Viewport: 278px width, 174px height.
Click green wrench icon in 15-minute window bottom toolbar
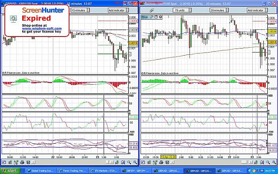point(117,162)
